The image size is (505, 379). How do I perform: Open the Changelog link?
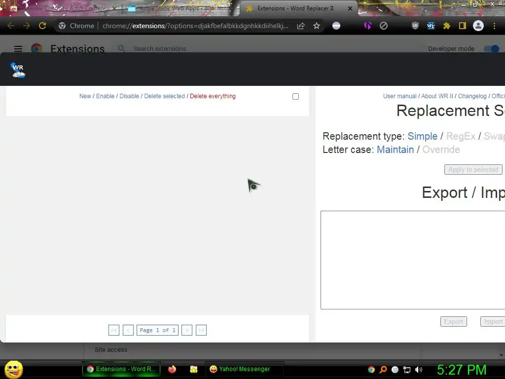[472, 96]
